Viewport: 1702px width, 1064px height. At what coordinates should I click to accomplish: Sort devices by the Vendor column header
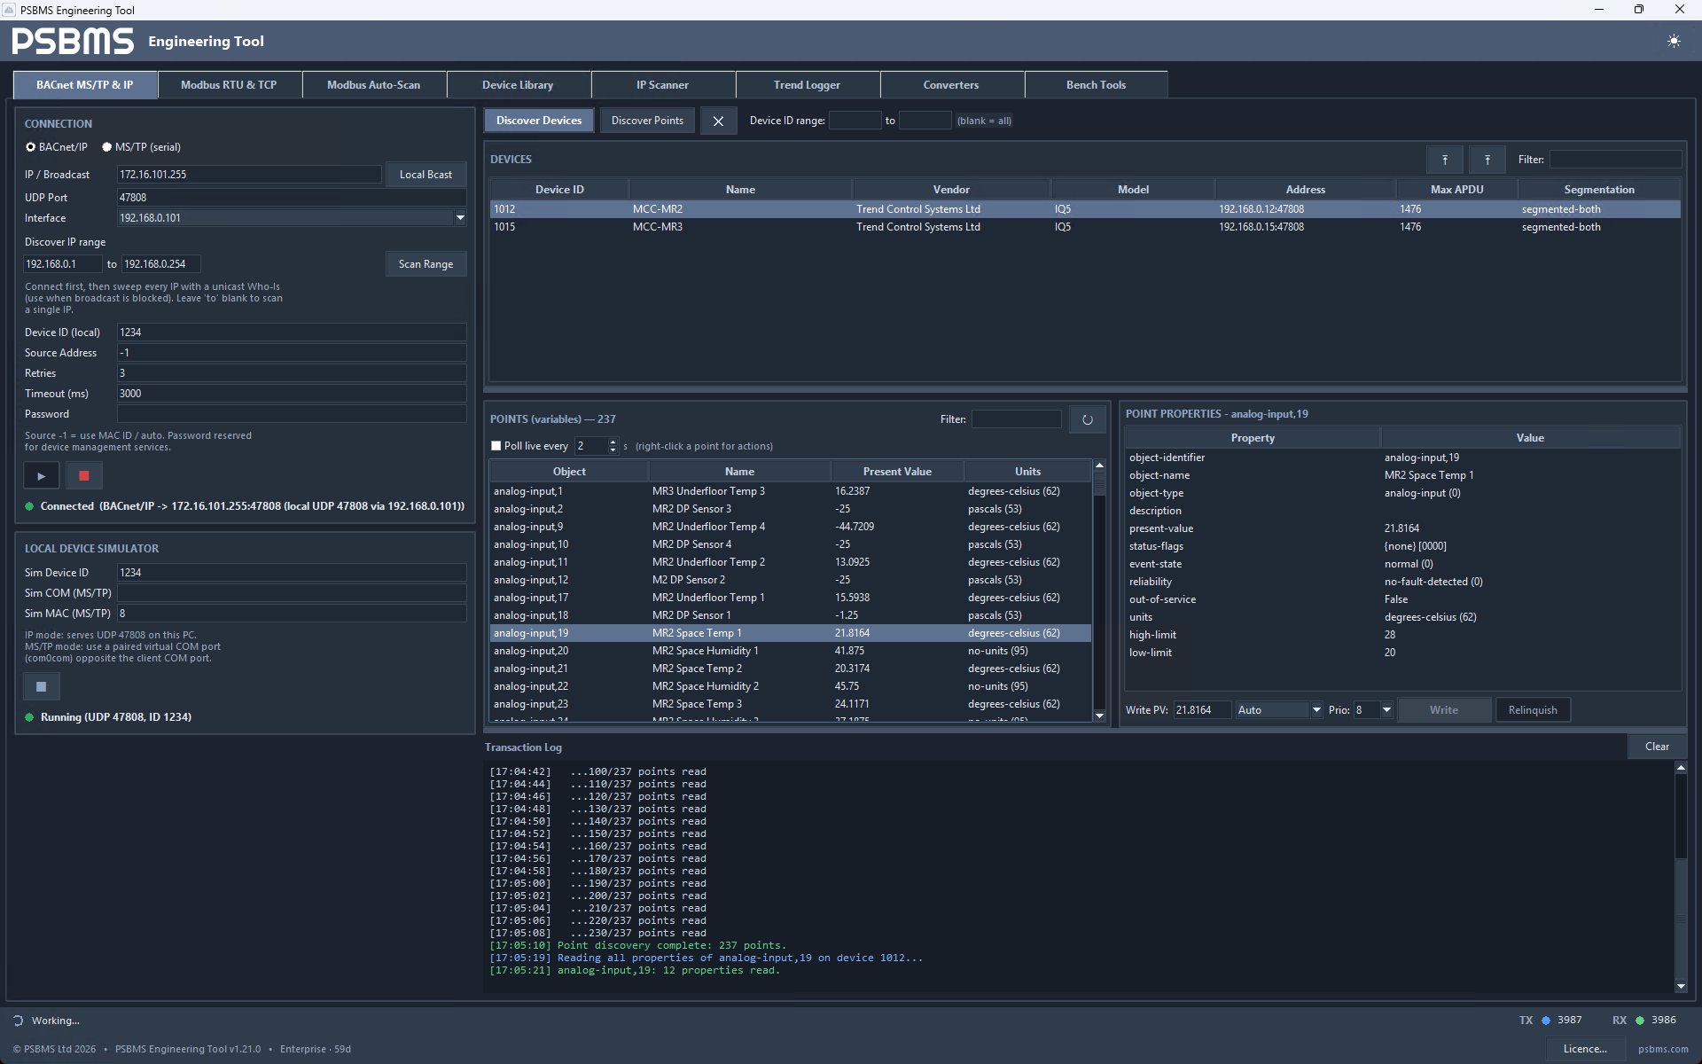(951, 190)
